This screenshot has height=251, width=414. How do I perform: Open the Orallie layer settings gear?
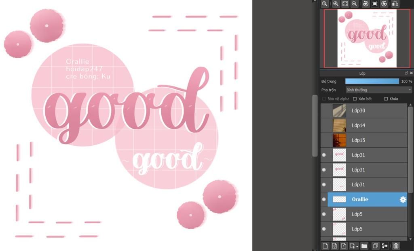[403, 200]
